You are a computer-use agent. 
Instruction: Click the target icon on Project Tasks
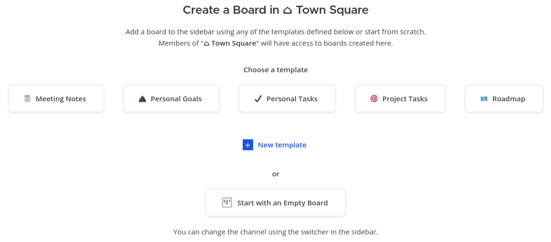[374, 99]
